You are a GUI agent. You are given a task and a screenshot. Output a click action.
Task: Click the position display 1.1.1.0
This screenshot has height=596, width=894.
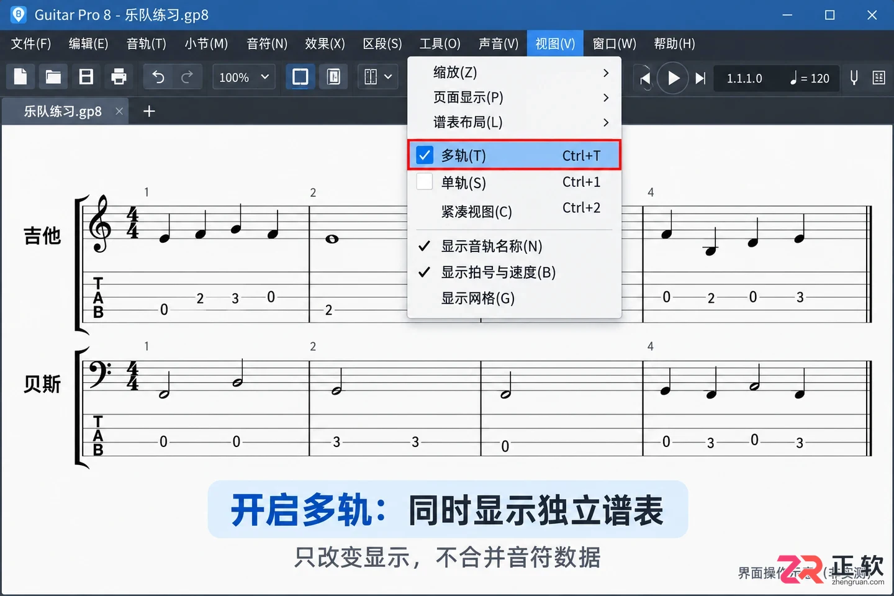744,78
